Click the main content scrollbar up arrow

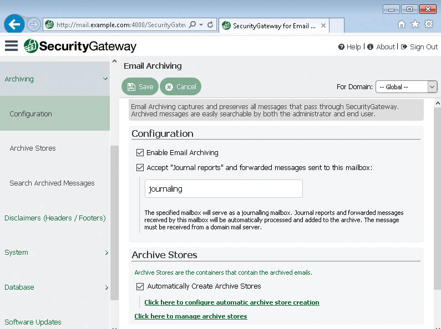click(437, 103)
